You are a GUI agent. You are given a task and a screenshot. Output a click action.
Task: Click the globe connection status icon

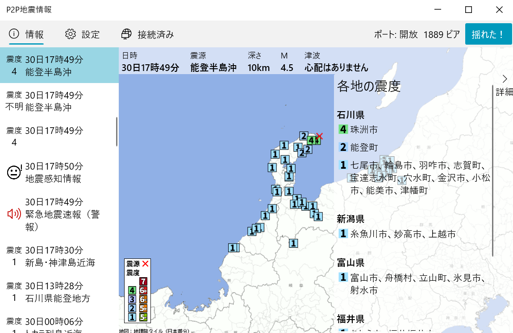click(127, 34)
